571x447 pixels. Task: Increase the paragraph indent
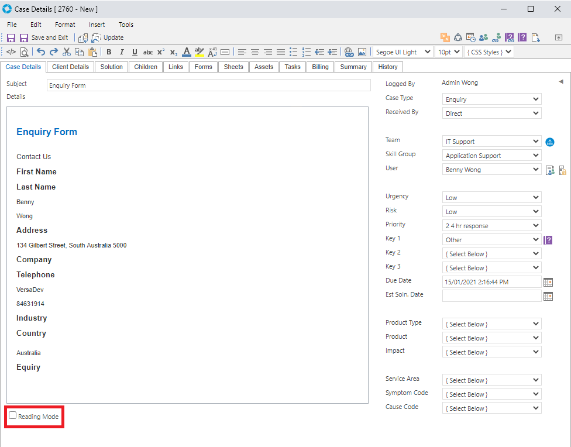(x=332, y=52)
